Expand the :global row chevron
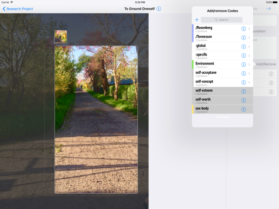The image size is (279, 209). [x=249, y=46]
